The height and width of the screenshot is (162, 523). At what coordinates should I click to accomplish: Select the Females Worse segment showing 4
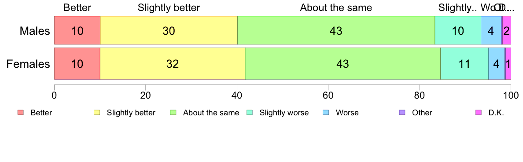pos(497,64)
